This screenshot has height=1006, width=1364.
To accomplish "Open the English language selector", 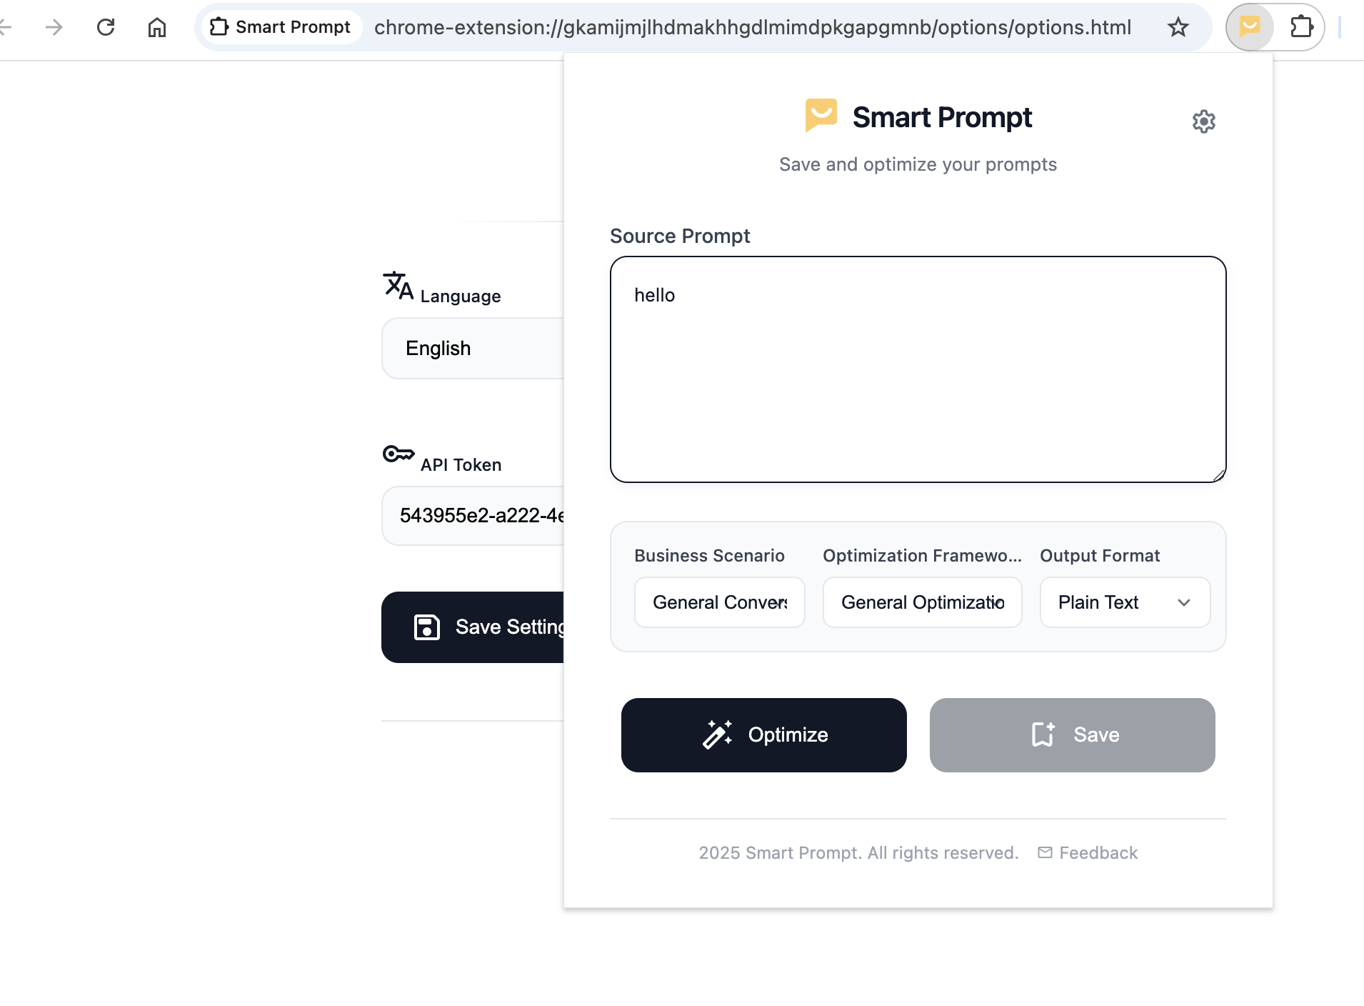I will [x=473, y=349].
